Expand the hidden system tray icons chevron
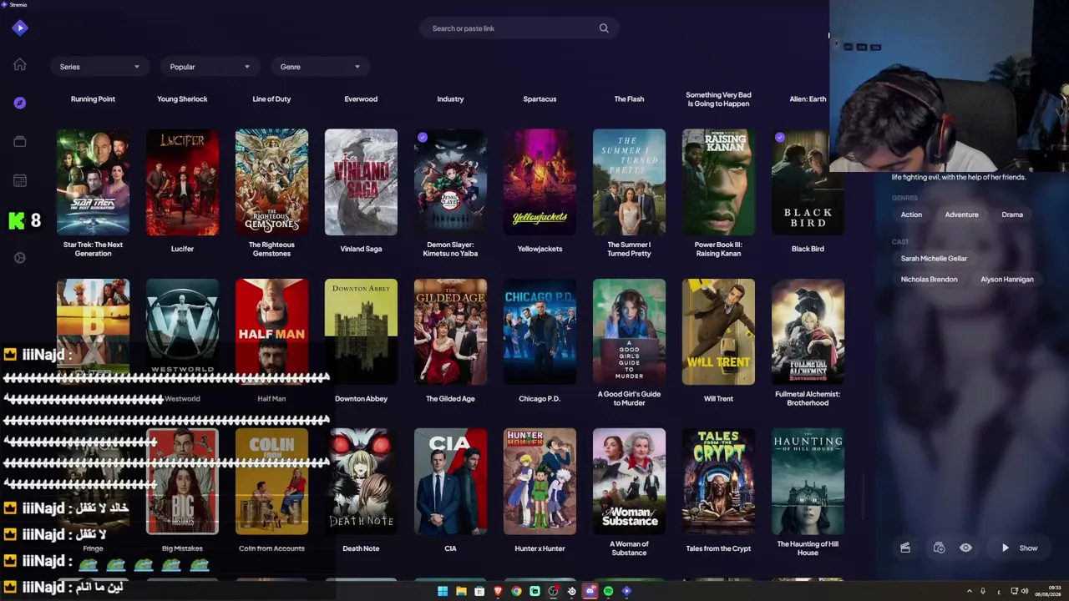The width and height of the screenshot is (1069, 601). 970,591
